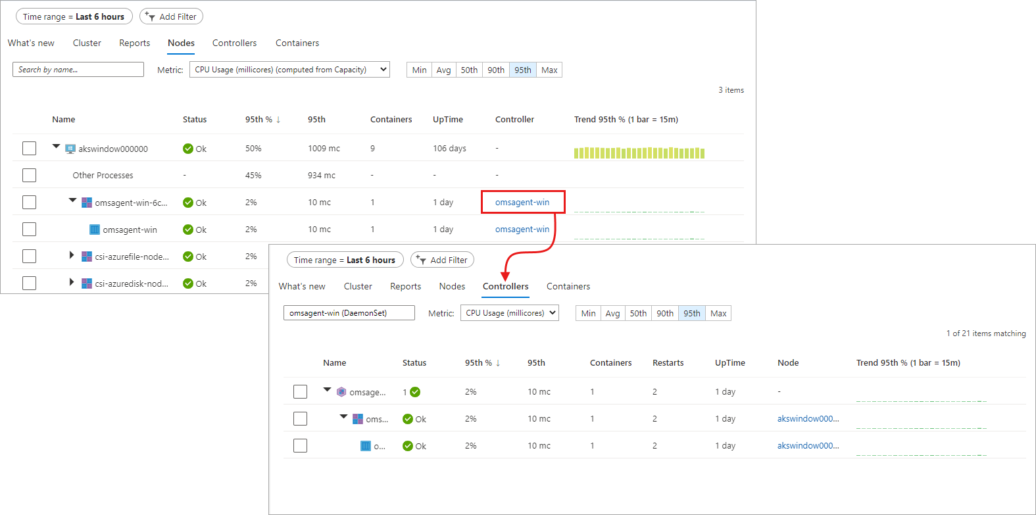Open the Metric dropdown in the Controllers panel
This screenshot has width=1036, height=515.
point(510,313)
